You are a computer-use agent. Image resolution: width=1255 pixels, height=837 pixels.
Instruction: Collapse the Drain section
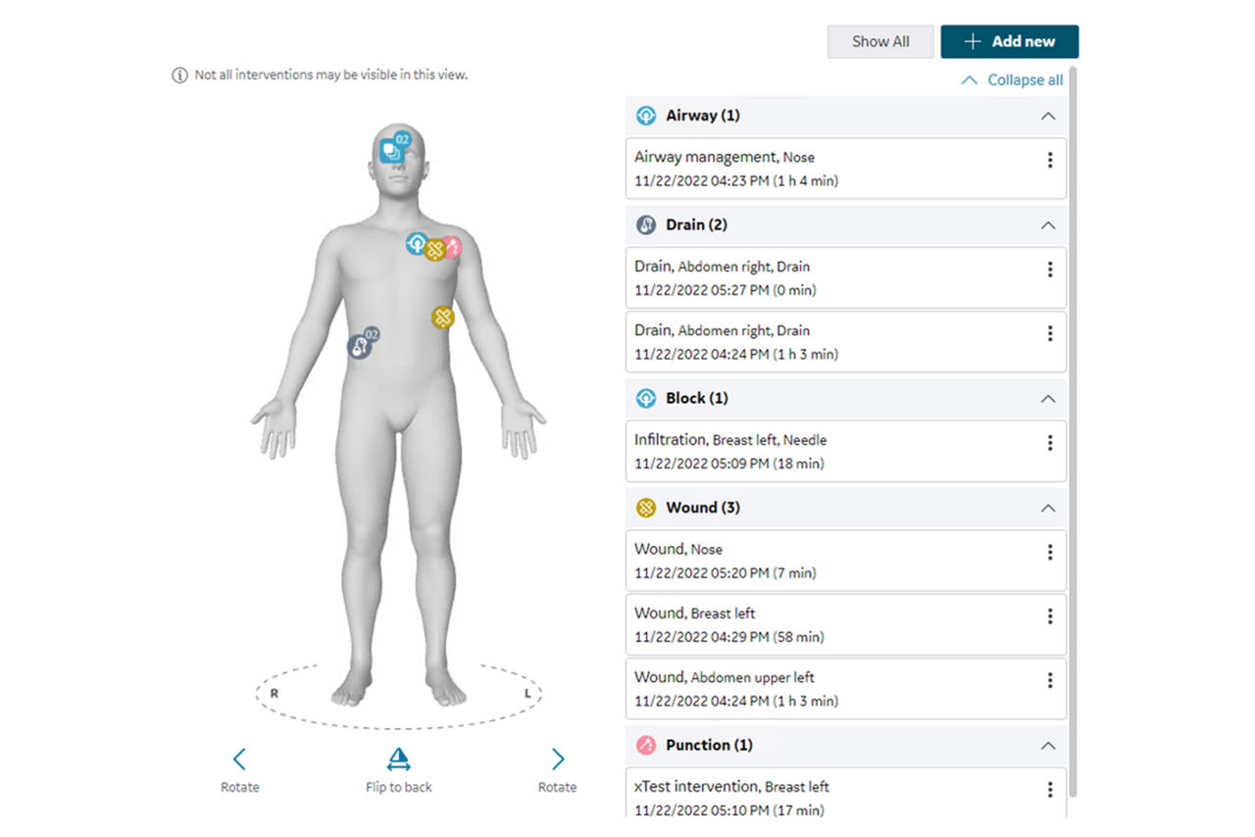tap(1049, 224)
